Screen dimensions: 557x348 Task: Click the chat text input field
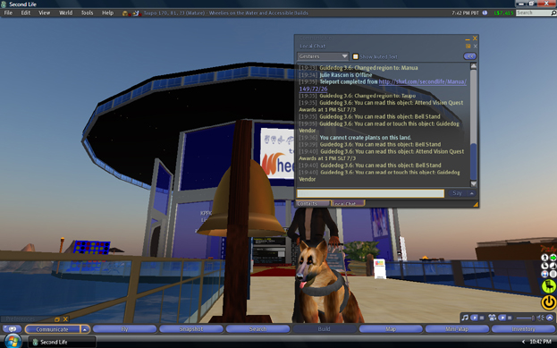370,193
